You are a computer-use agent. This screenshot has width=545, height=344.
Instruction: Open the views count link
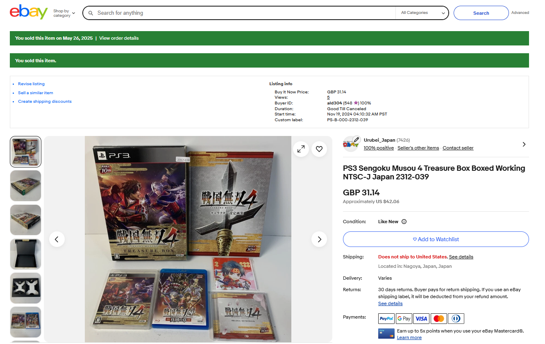pos(328,97)
